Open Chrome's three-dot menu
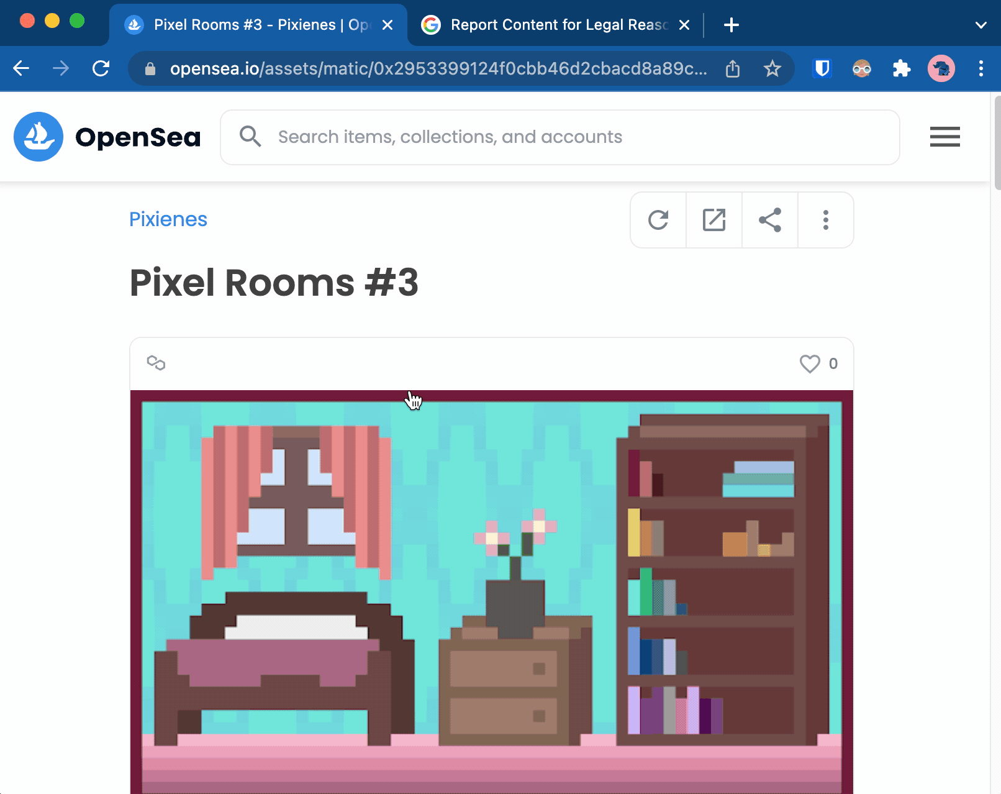The width and height of the screenshot is (1001, 794). pos(981,68)
